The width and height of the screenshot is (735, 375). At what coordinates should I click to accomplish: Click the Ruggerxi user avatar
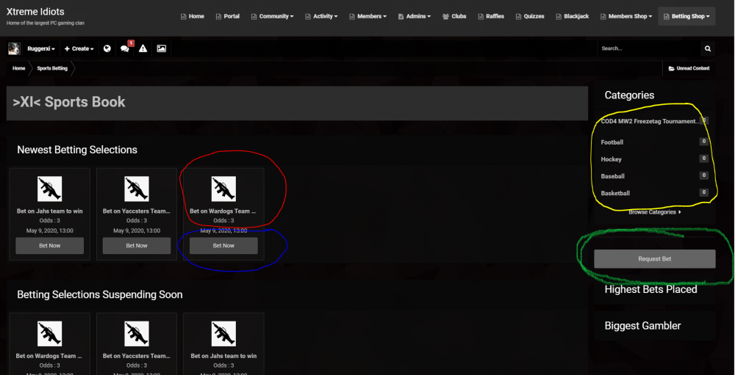point(14,48)
